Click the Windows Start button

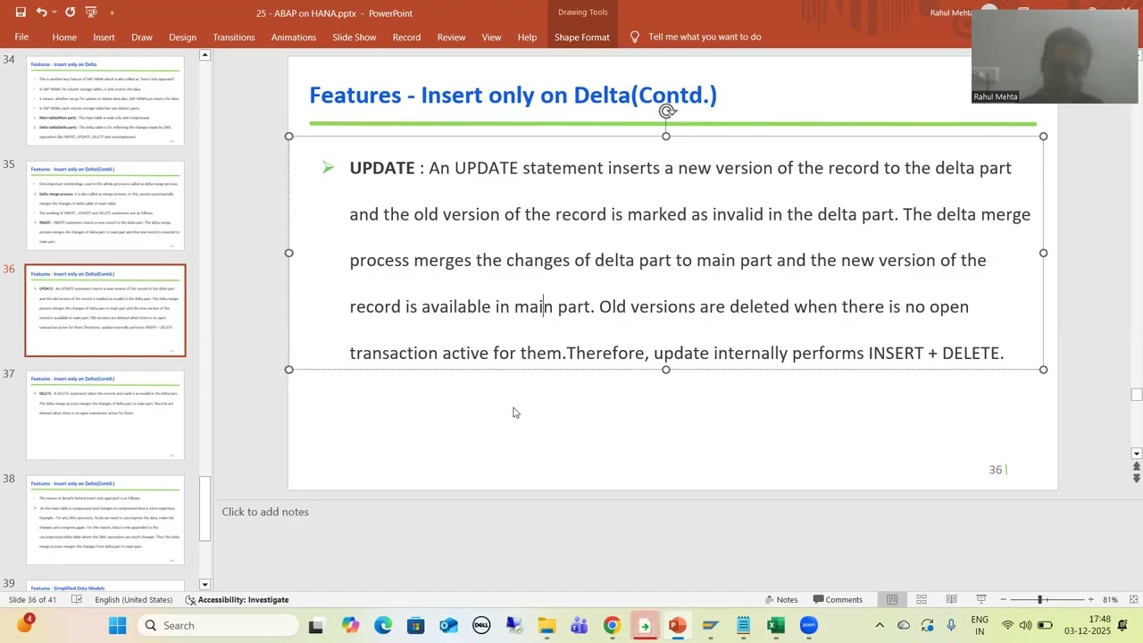pos(117,625)
